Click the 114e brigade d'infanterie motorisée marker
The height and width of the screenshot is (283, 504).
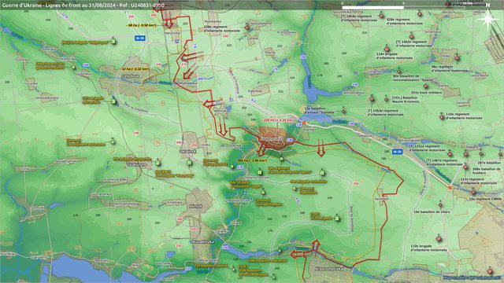tap(387, 49)
